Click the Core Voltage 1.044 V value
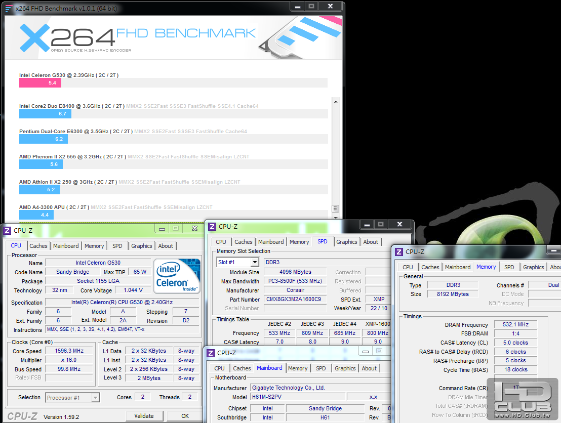Viewport: 561px width, 423px height. tap(133, 290)
